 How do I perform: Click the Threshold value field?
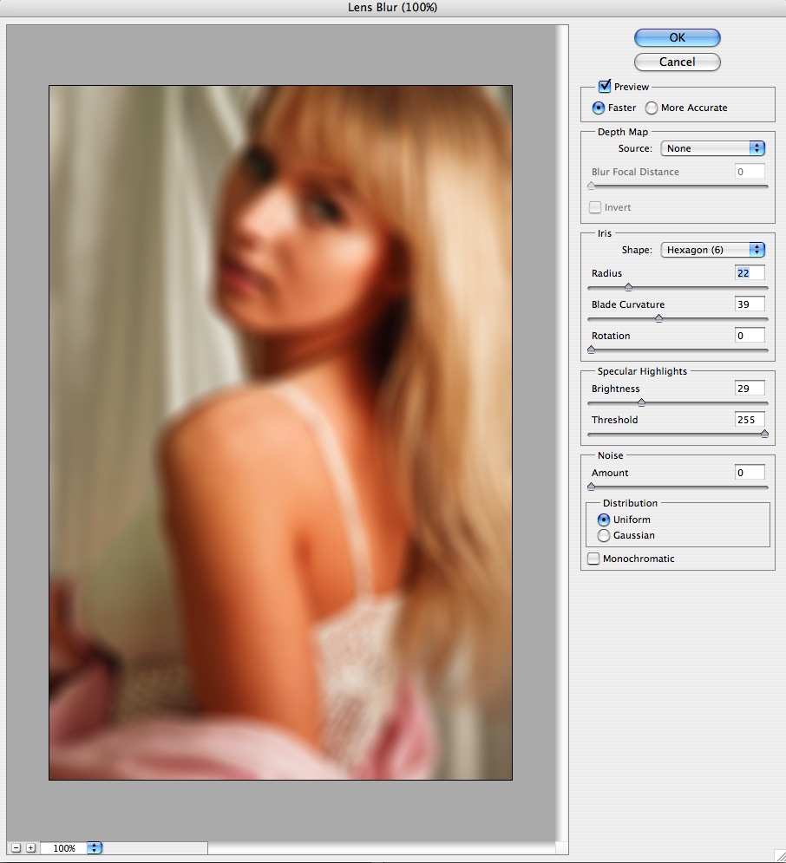pyautogui.click(x=750, y=420)
